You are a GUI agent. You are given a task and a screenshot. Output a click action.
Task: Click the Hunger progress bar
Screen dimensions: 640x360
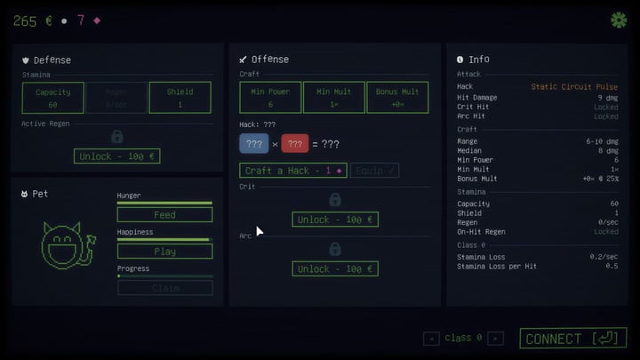coord(165,203)
